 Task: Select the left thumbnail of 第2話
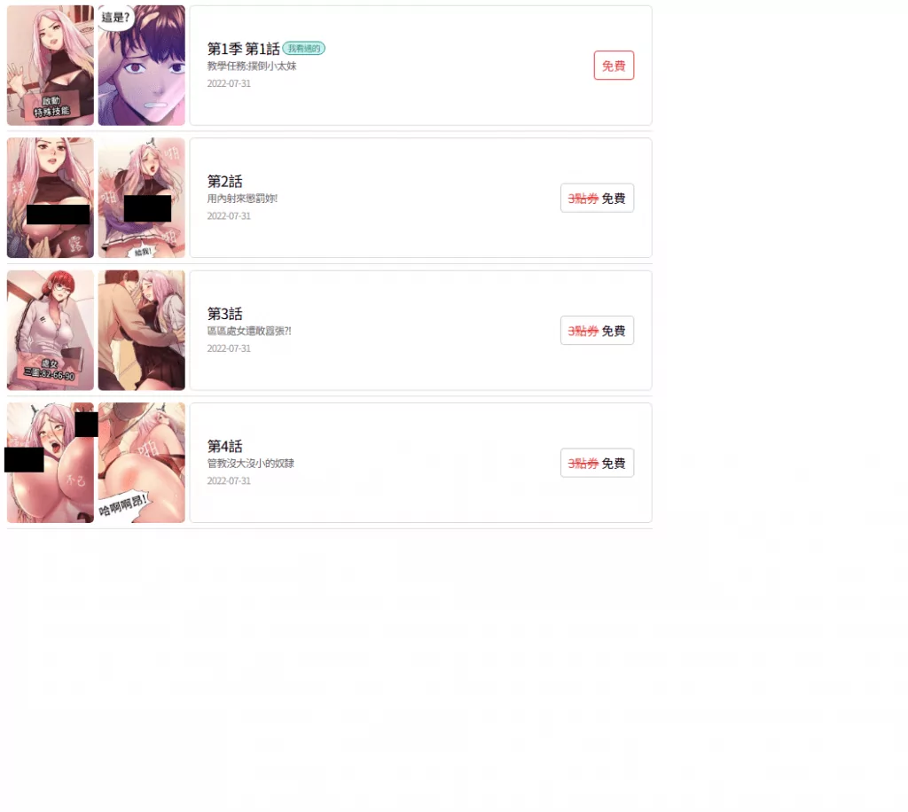(51, 198)
